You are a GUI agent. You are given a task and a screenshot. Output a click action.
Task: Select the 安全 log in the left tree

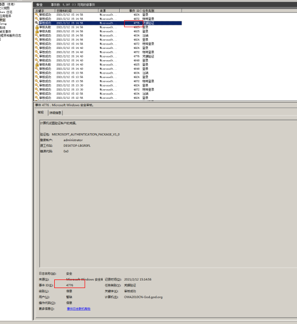3,20
